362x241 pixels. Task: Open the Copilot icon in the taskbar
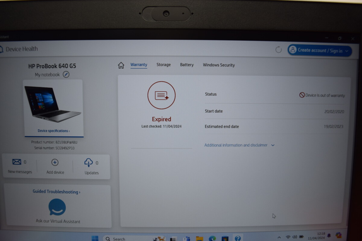click(338, 235)
